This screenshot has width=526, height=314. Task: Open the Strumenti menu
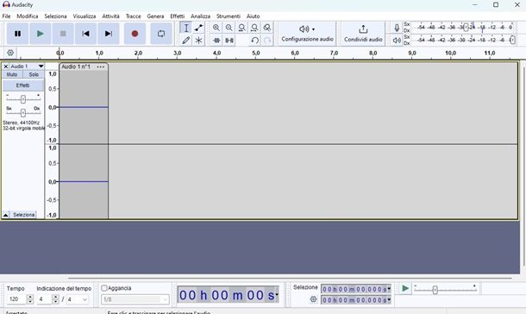coord(229,16)
